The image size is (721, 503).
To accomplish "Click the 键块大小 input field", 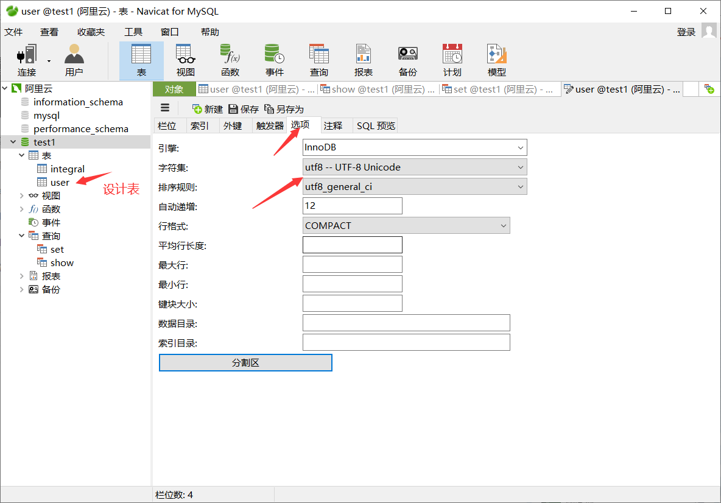I will click(353, 303).
